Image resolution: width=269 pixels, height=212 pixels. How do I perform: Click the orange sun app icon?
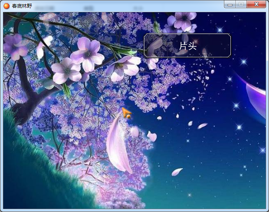coord(7,6)
